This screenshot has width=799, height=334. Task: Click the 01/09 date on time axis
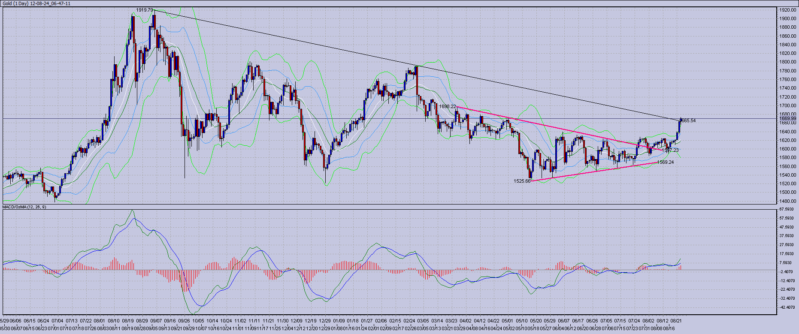click(x=339, y=320)
